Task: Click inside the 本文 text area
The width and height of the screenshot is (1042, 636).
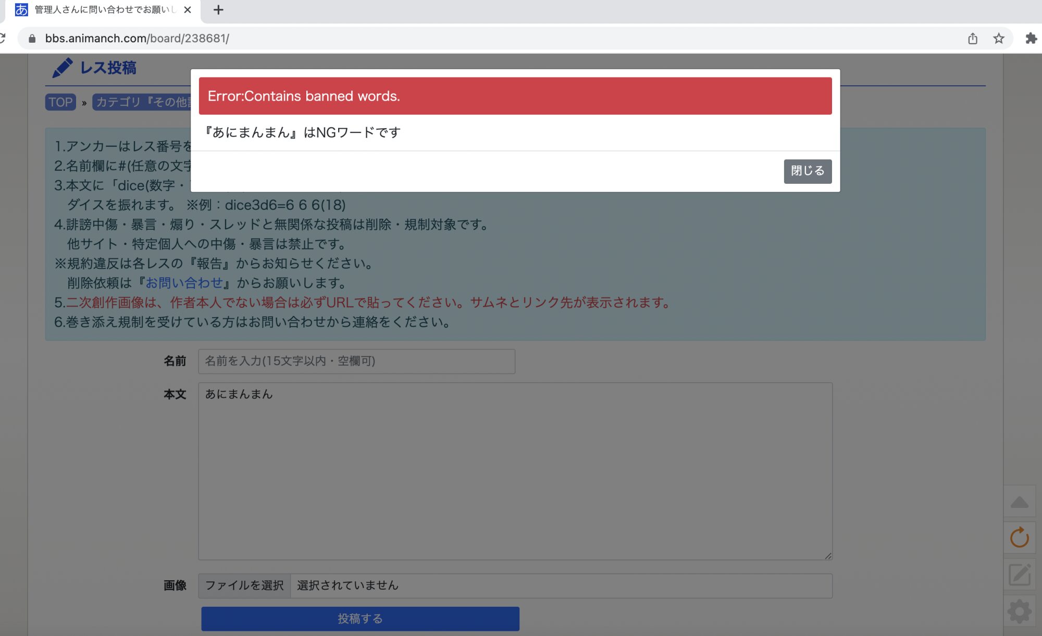Action: [x=515, y=471]
